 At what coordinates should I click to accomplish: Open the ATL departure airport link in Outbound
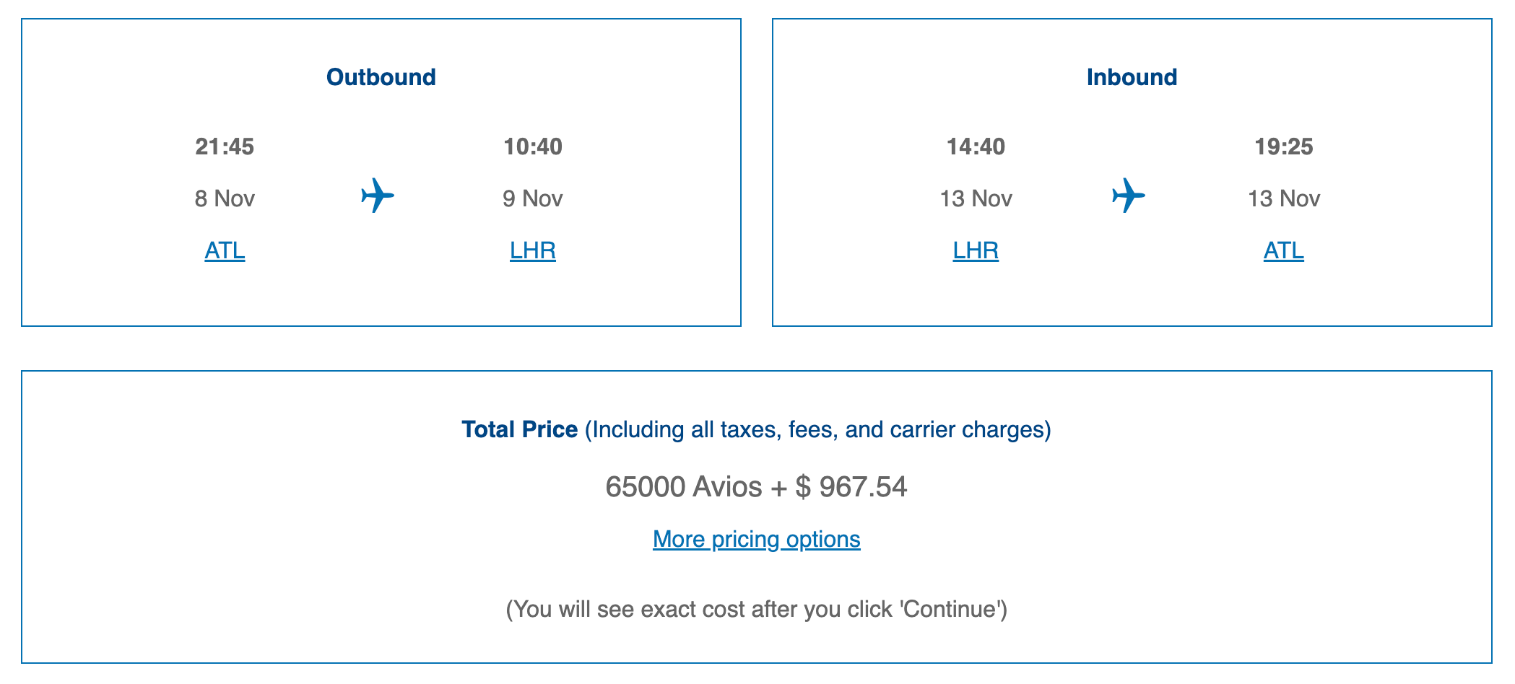click(x=225, y=250)
